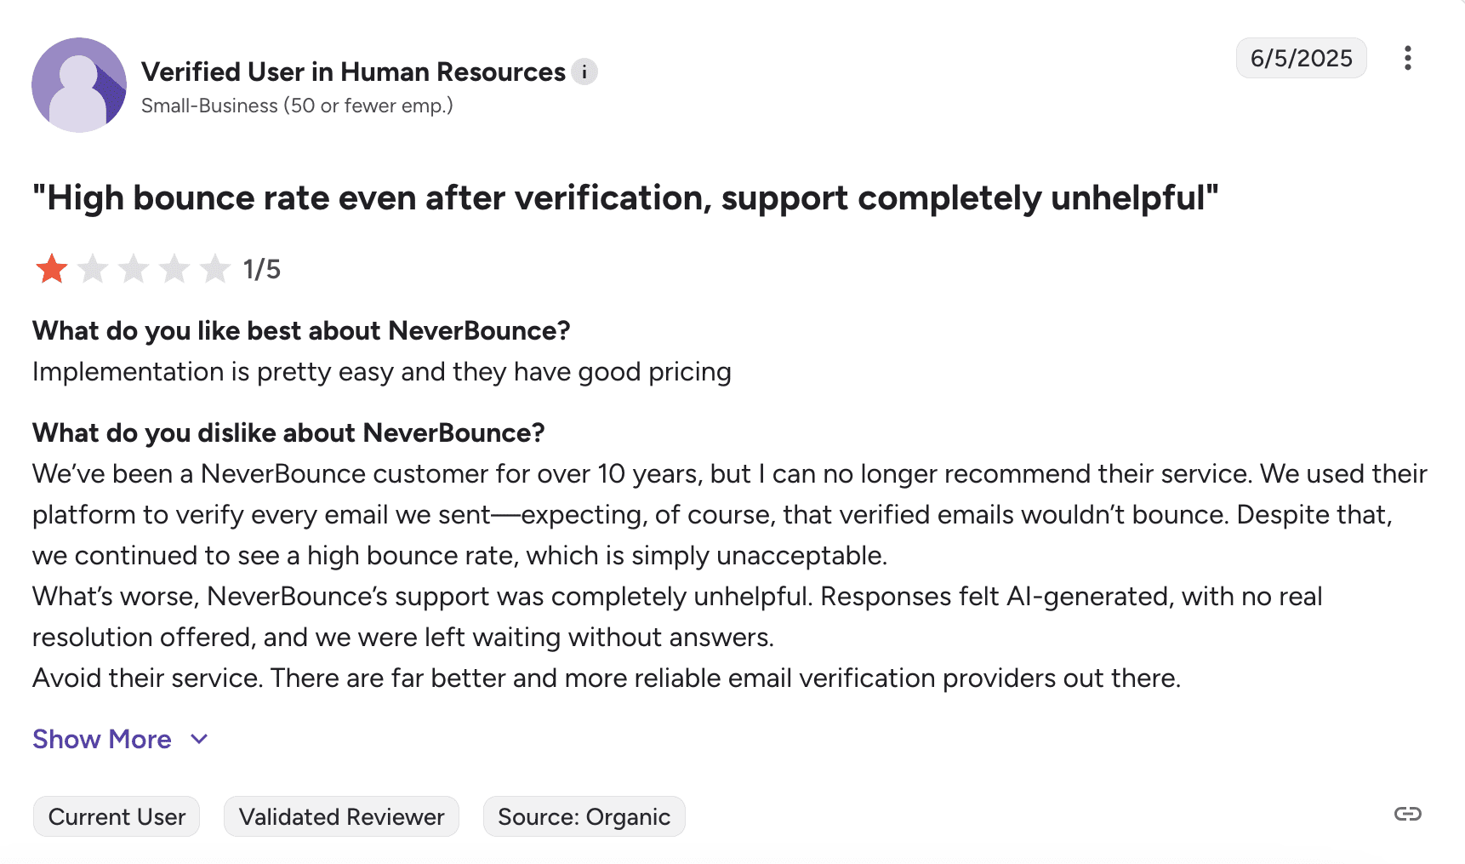Click the chevron next to Show More
The image size is (1465, 864).
[199, 739]
